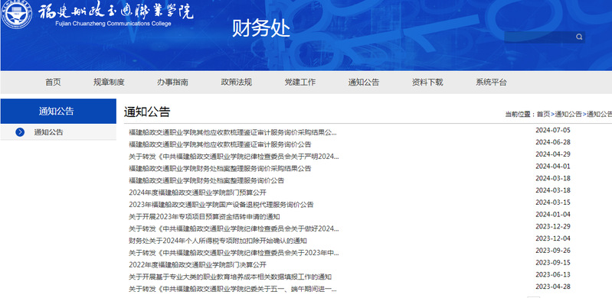
Task: Open 2023年国产设备退税代理服务询价公告
Action: [221, 205]
